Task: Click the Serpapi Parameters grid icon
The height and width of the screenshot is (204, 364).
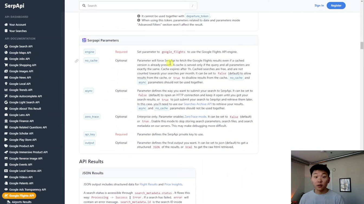Action: [x=84, y=40]
